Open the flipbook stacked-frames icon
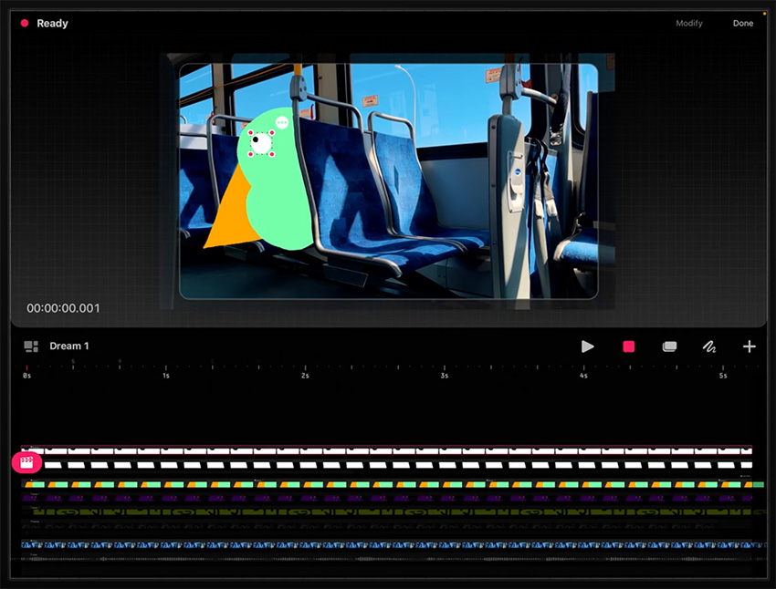The image size is (776, 589). coord(669,346)
